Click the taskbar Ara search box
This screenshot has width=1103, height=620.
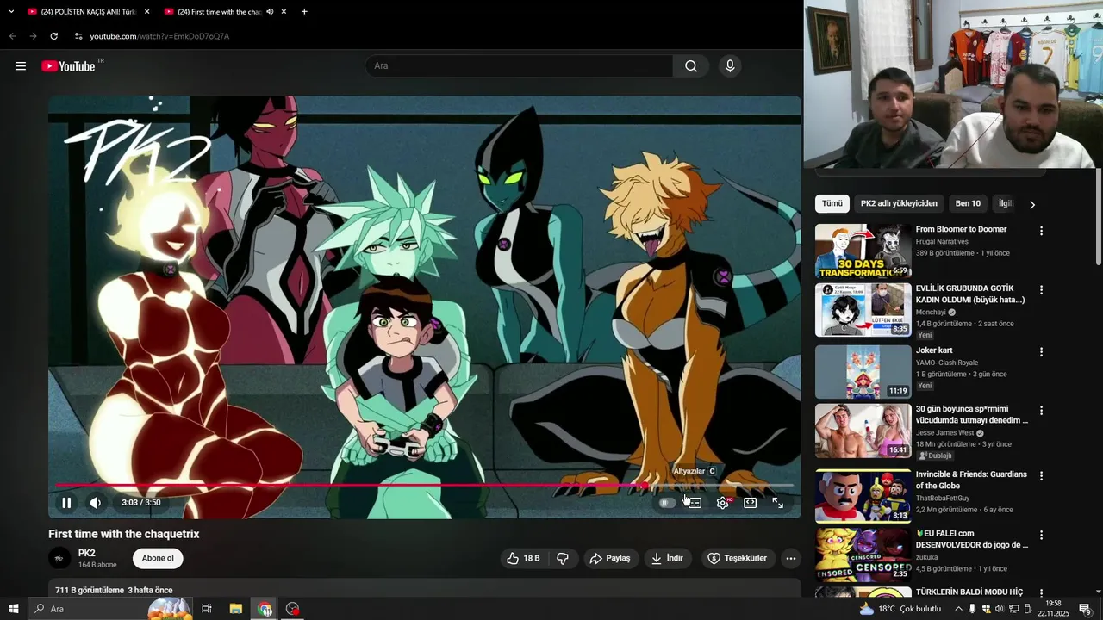point(110,609)
